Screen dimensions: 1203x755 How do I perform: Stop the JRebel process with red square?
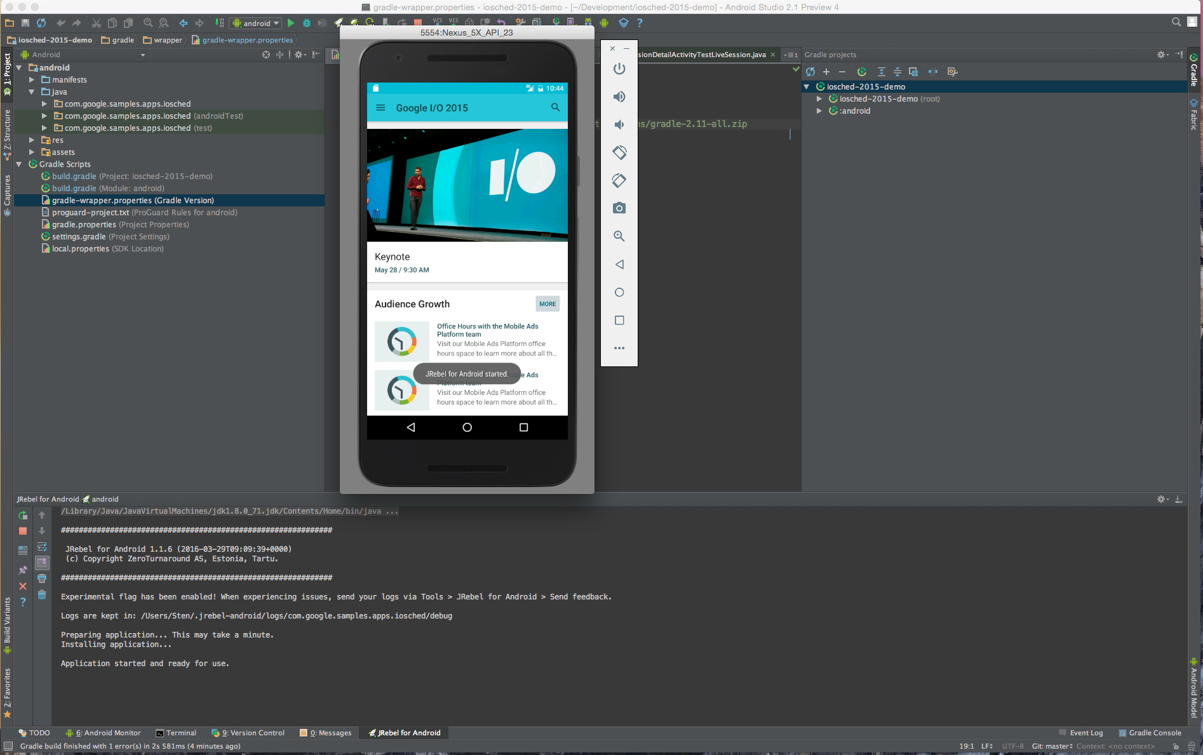coord(23,531)
